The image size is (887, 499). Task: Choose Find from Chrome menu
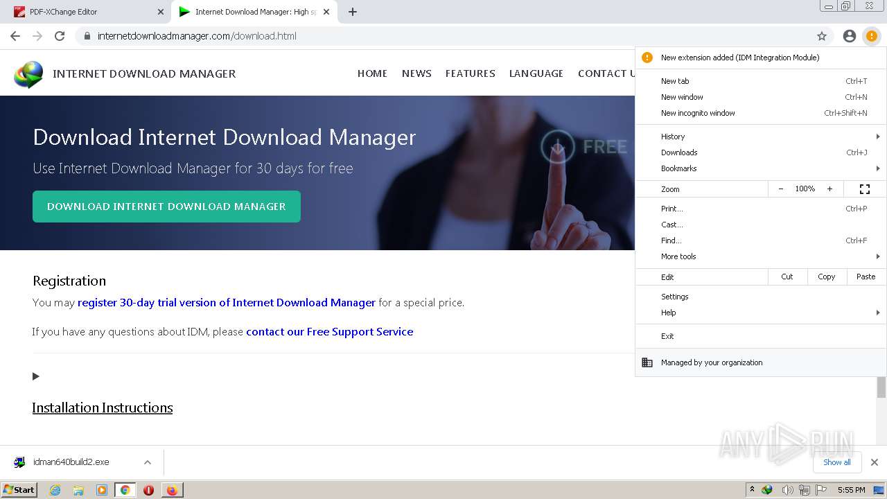[761, 240]
